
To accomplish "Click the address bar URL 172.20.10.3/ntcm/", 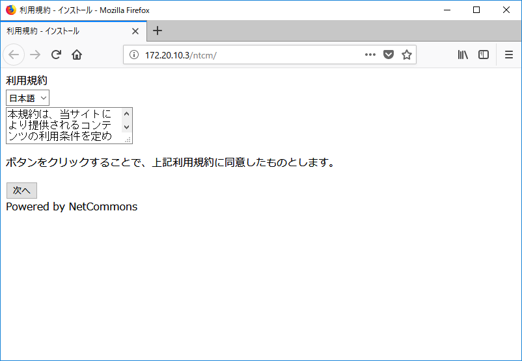I will coord(181,55).
